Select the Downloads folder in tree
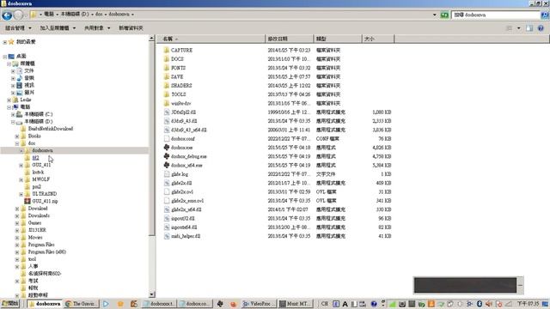The width and height of the screenshot is (550, 309). point(39,215)
